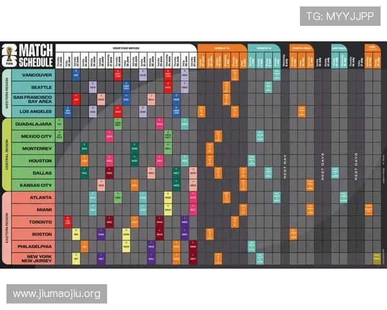The height and width of the screenshot is (310, 387).
Task: Click the FIFA trophy logo
Action: click(x=10, y=56)
